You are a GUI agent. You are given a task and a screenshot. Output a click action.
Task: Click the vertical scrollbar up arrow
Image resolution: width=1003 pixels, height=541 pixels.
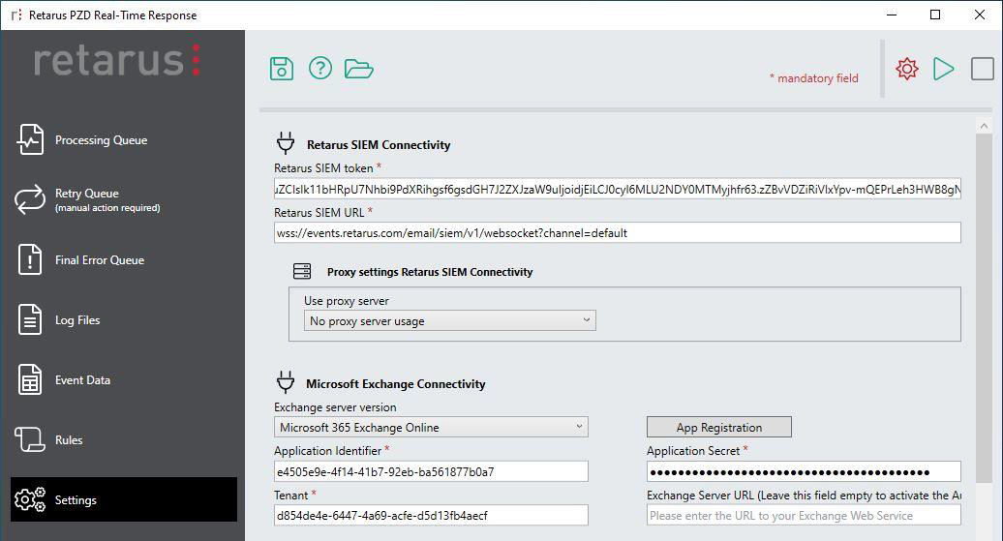[985, 127]
